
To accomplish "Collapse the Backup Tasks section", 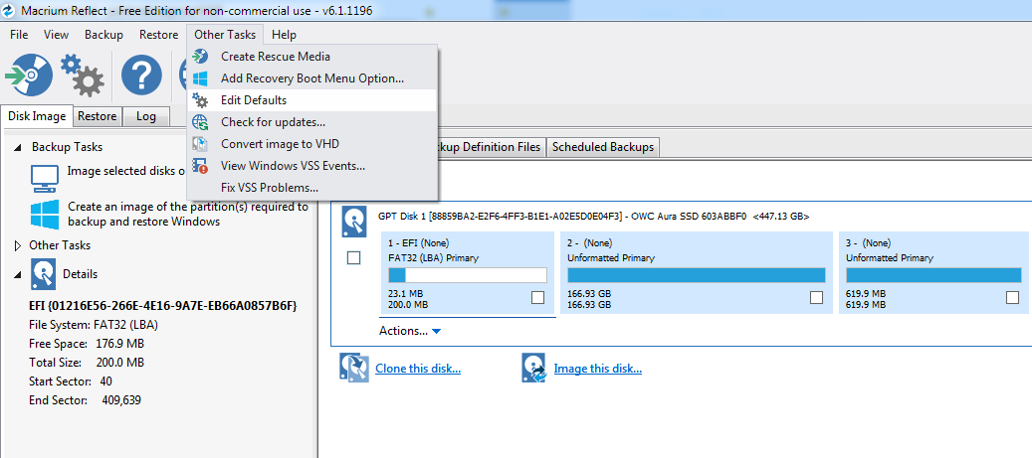I will [18, 147].
